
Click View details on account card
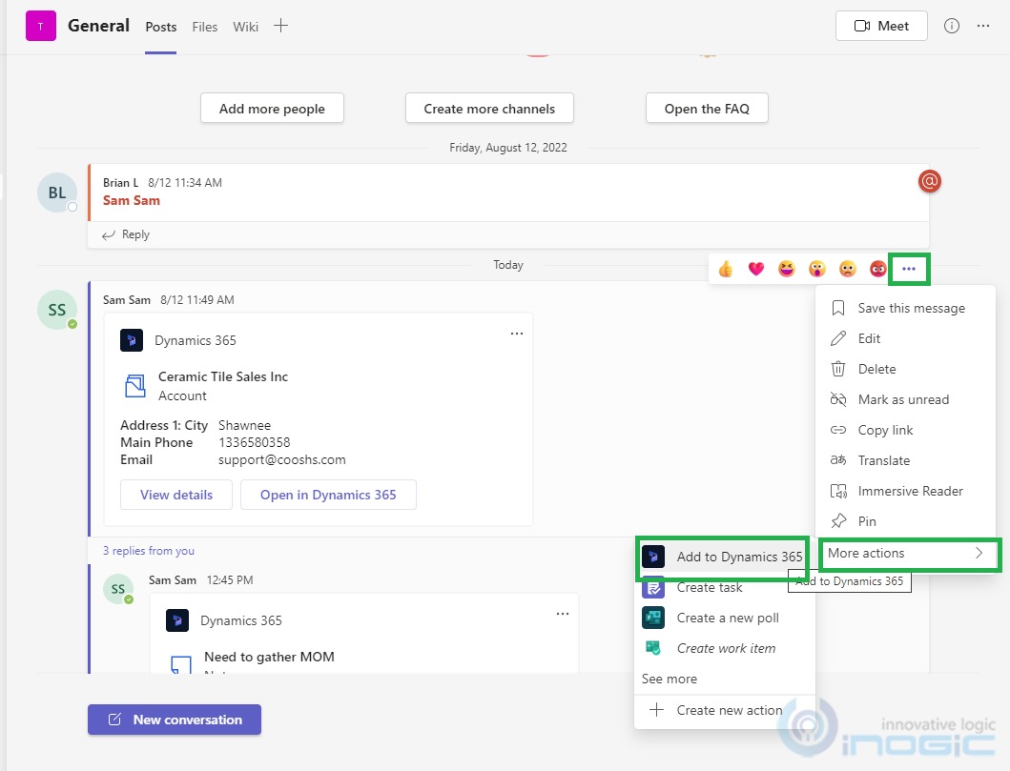(x=176, y=495)
